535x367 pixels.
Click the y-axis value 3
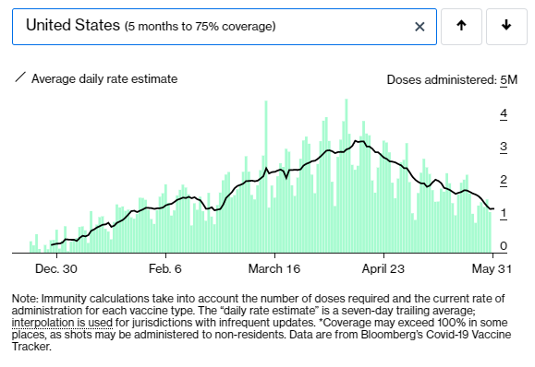tap(504, 147)
